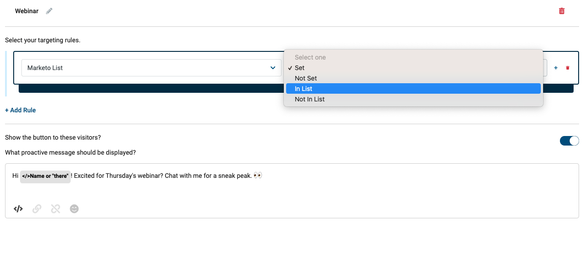Click the Name or "there" variable chip
The height and width of the screenshot is (277, 585).
[x=45, y=177]
